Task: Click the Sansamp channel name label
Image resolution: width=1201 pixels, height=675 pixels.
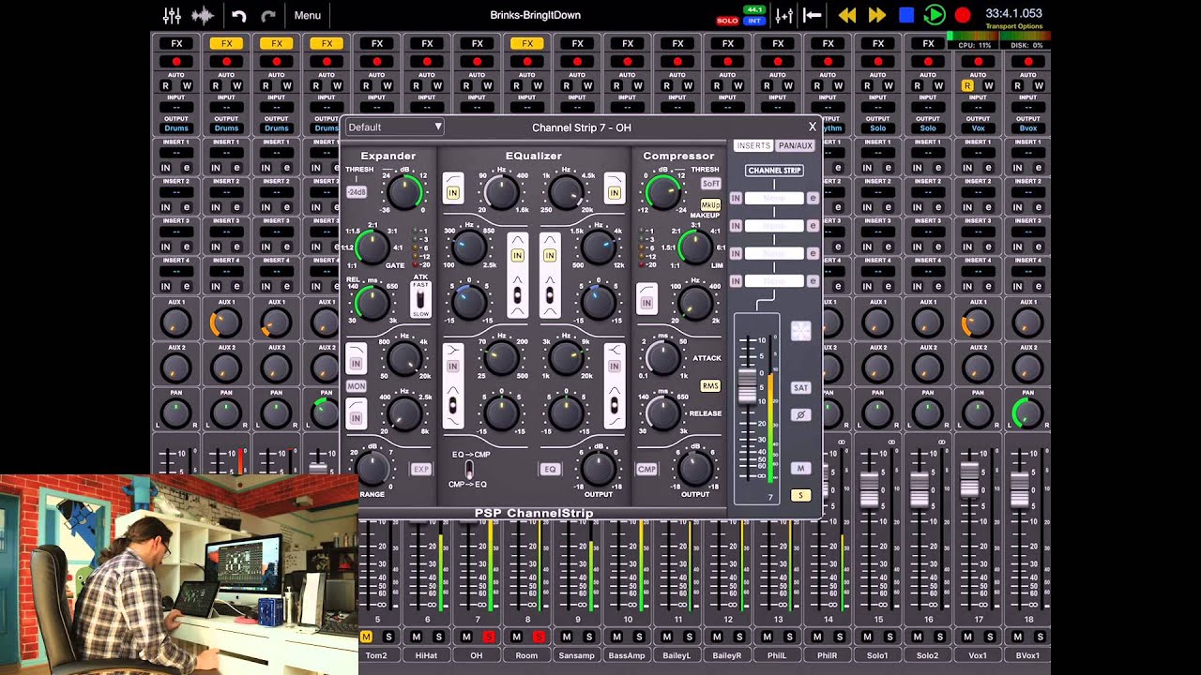Action: (577, 656)
